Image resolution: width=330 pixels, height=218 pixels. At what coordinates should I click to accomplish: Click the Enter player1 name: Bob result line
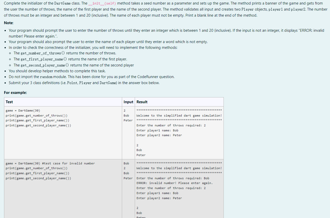158,130
